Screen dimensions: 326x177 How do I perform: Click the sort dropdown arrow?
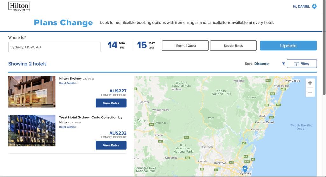point(283,64)
